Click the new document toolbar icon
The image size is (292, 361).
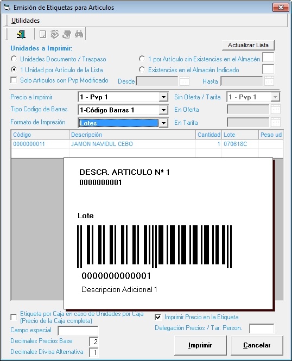[x=43, y=34]
